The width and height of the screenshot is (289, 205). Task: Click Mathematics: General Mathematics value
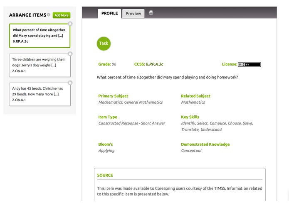(x=131, y=102)
